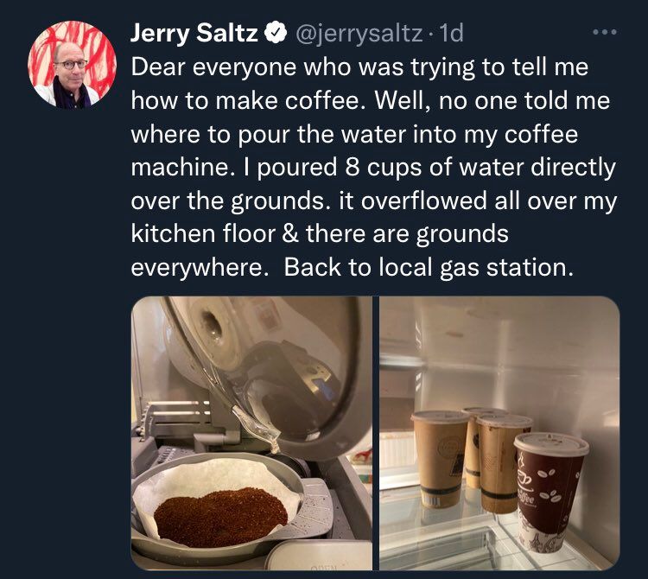This screenshot has width=648, height=579.
Task: Click the glass carafe spout above the filter
Action: click(x=258, y=428)
